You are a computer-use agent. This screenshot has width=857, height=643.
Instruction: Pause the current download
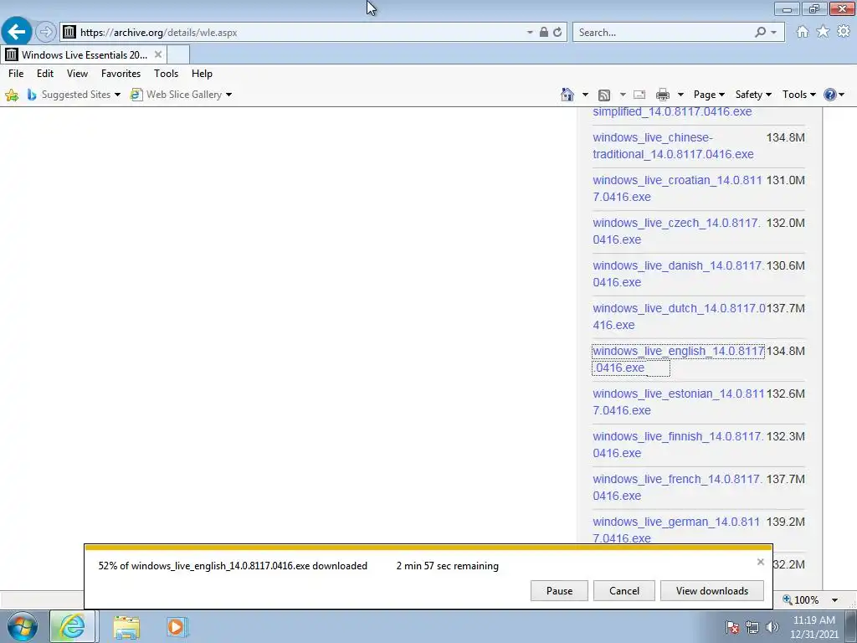point(559,590)
